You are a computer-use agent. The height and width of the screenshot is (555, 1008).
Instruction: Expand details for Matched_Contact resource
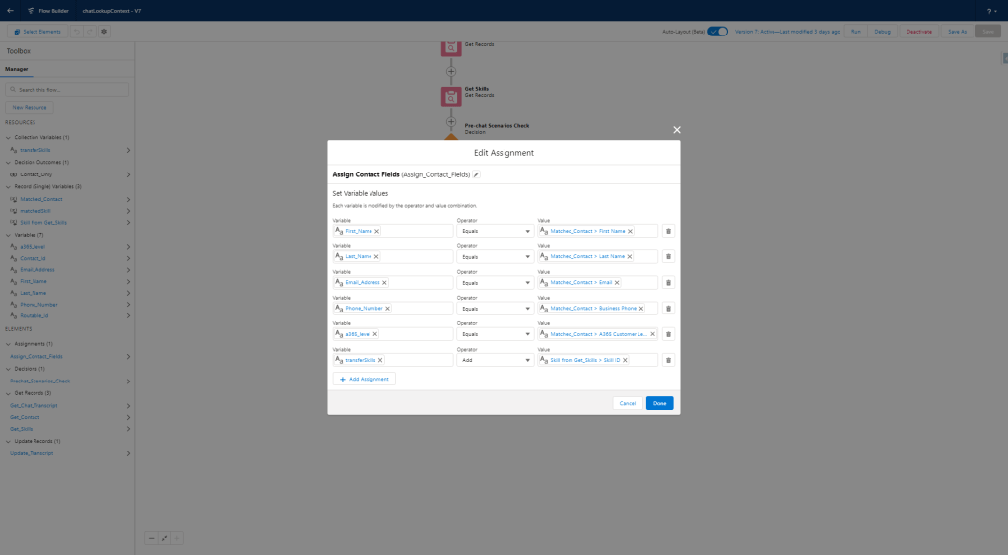[x=128, y=199]
